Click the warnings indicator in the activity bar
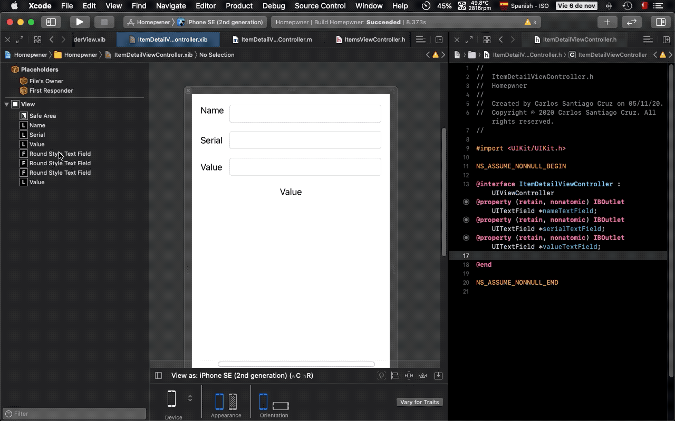Viewport: 675px width, 421px height. [531, 23]
